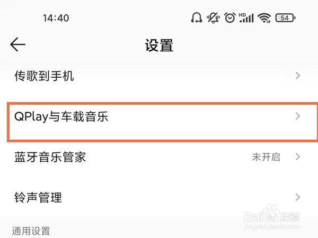The width and height of the screenshot is (318, 238).
Task: Tap the 14:40 clock display
Action: pos(56,18)
